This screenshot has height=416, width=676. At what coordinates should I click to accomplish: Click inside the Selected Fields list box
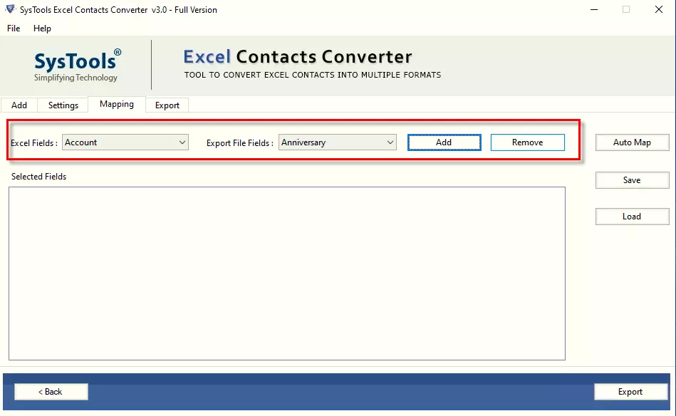[x=286, y=274]
